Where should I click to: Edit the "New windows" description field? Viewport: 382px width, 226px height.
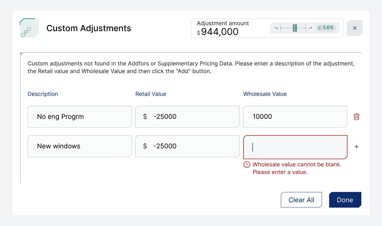pos(79,146)
